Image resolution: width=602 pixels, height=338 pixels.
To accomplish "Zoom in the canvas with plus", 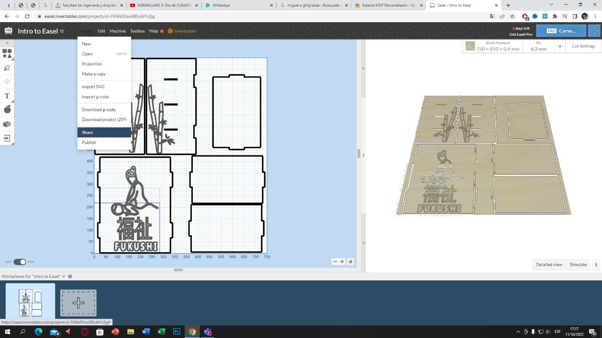I will coord(342,261).
